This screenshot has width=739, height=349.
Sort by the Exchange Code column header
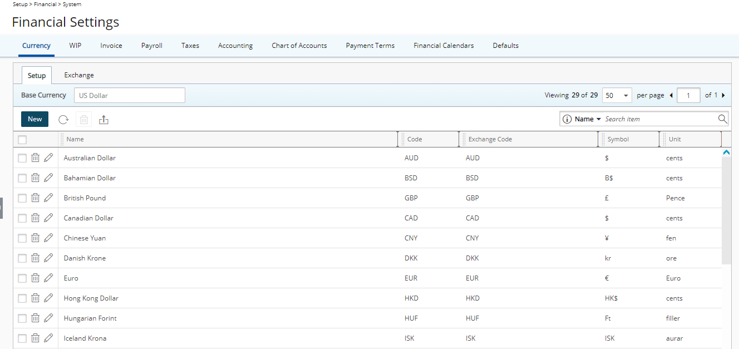coord(490,139)
